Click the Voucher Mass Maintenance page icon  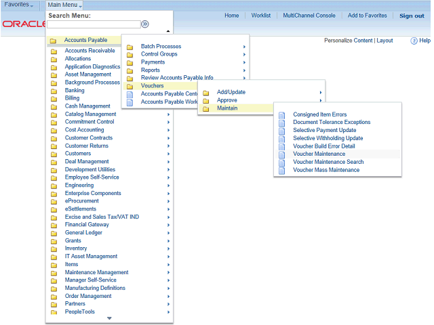click(282, 171)
